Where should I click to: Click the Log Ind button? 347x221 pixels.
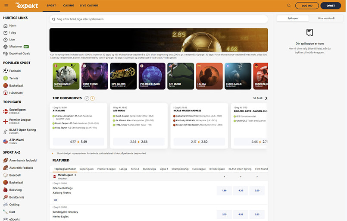[307, 6]
